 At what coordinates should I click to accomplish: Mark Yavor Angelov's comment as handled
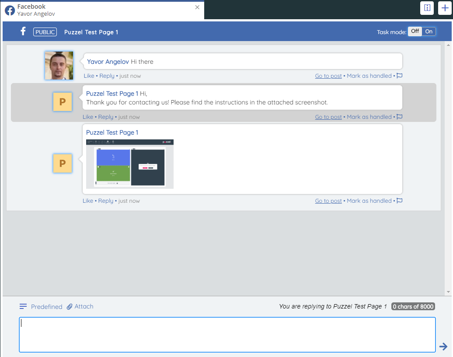point(369,76)
